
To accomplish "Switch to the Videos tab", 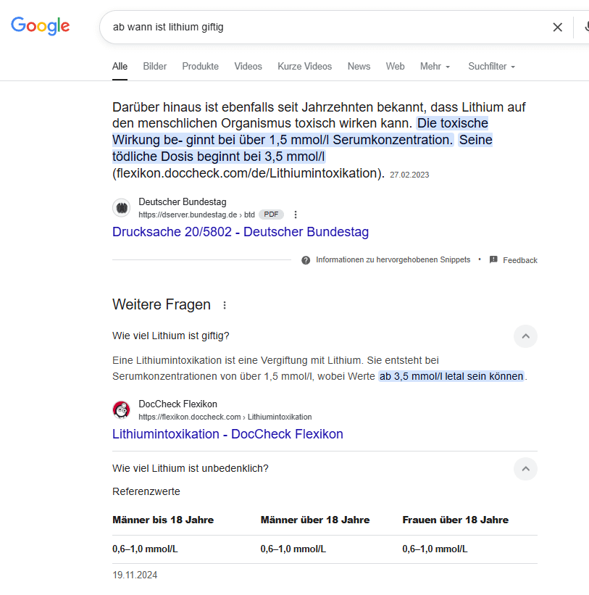I will click(x=248, y=66).
